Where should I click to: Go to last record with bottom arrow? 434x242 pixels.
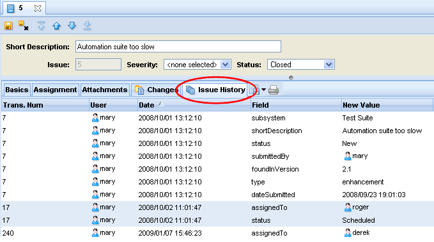[87, 26]
